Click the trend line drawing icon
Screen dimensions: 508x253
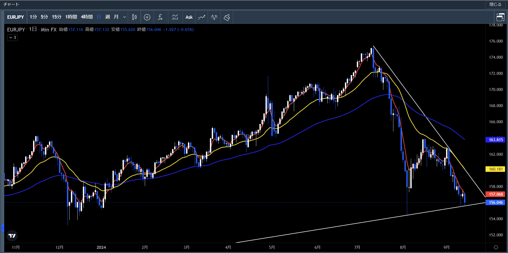click(x=202, y=17)
